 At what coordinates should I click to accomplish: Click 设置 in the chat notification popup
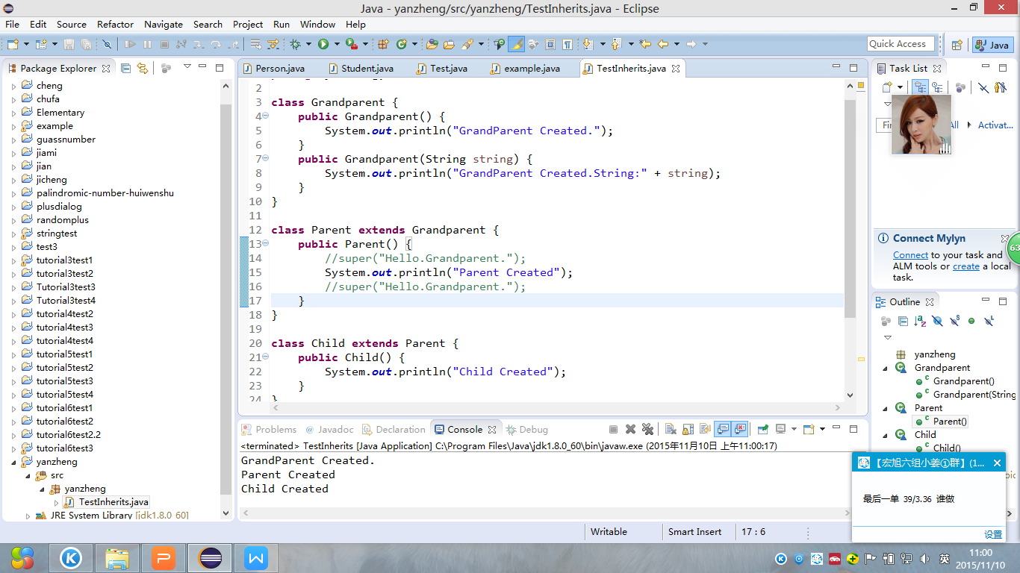[993, 535]
